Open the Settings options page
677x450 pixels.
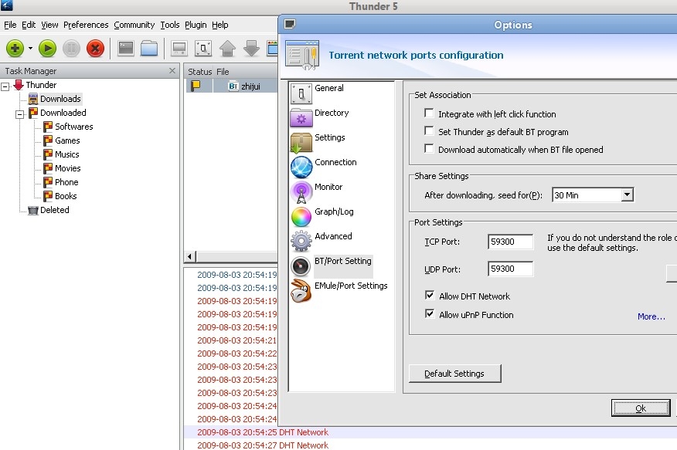tap(330, 137)
